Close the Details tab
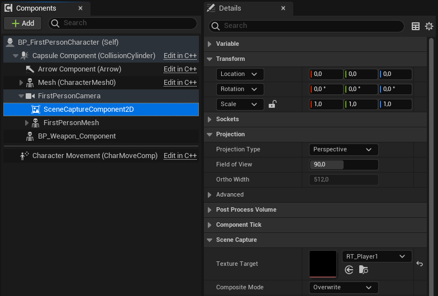This screenshot has width=438, height=296. (283, 8)
